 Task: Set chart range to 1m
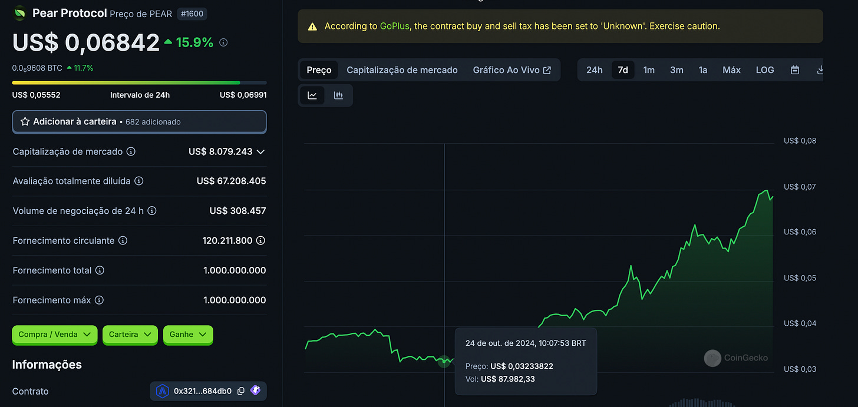649,70
